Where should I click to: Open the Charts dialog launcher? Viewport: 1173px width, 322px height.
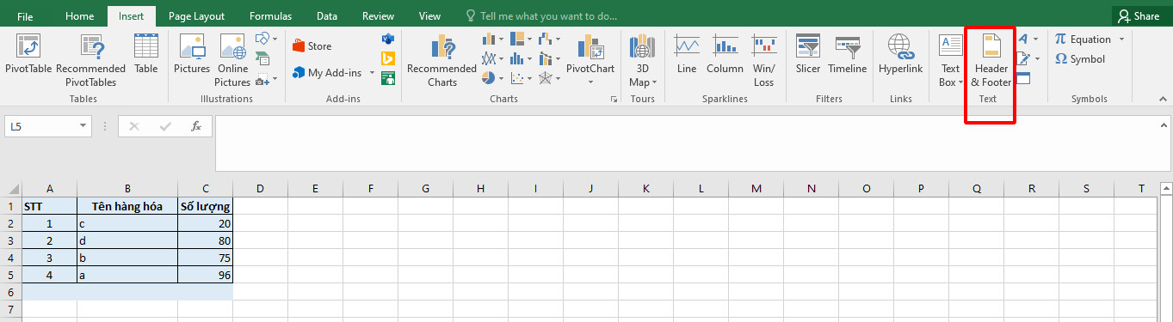[x=614, y=100]
